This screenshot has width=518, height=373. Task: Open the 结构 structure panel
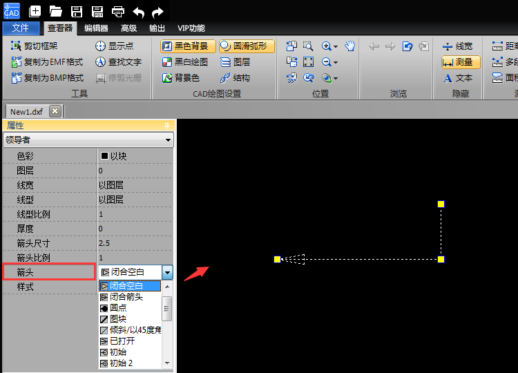point(236,77)
